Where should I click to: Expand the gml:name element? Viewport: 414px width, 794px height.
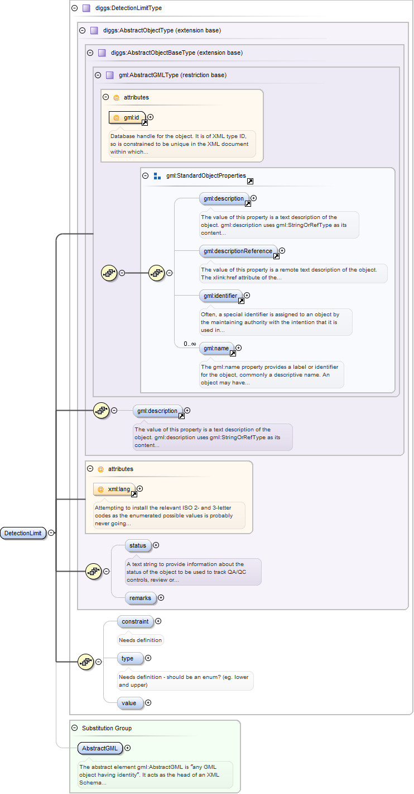[238, 348]
